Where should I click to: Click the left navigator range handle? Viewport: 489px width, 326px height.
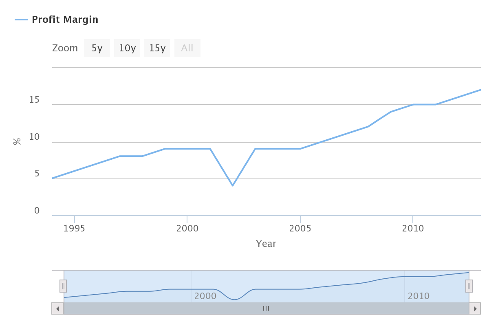point(63,286)
